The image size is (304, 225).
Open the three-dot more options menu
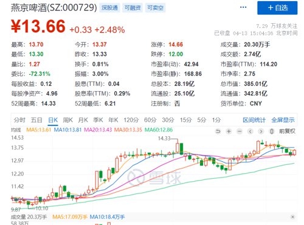pos(243,7)
